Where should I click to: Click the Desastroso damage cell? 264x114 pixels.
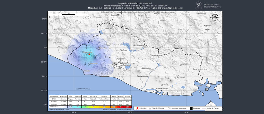(128, 99)
